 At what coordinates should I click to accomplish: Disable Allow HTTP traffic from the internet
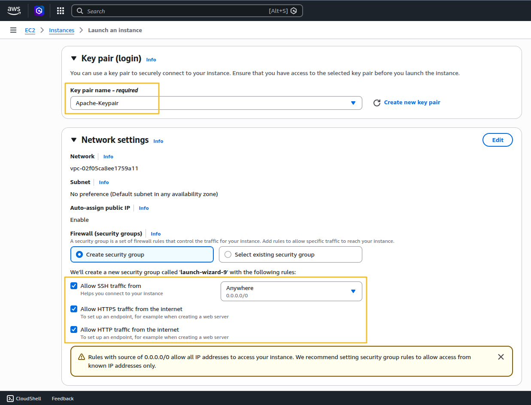point(74,329)
